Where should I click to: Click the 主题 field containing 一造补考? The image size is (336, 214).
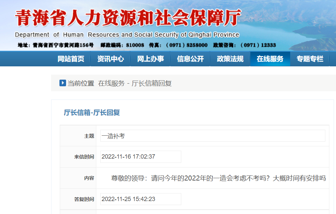(212, 135)
